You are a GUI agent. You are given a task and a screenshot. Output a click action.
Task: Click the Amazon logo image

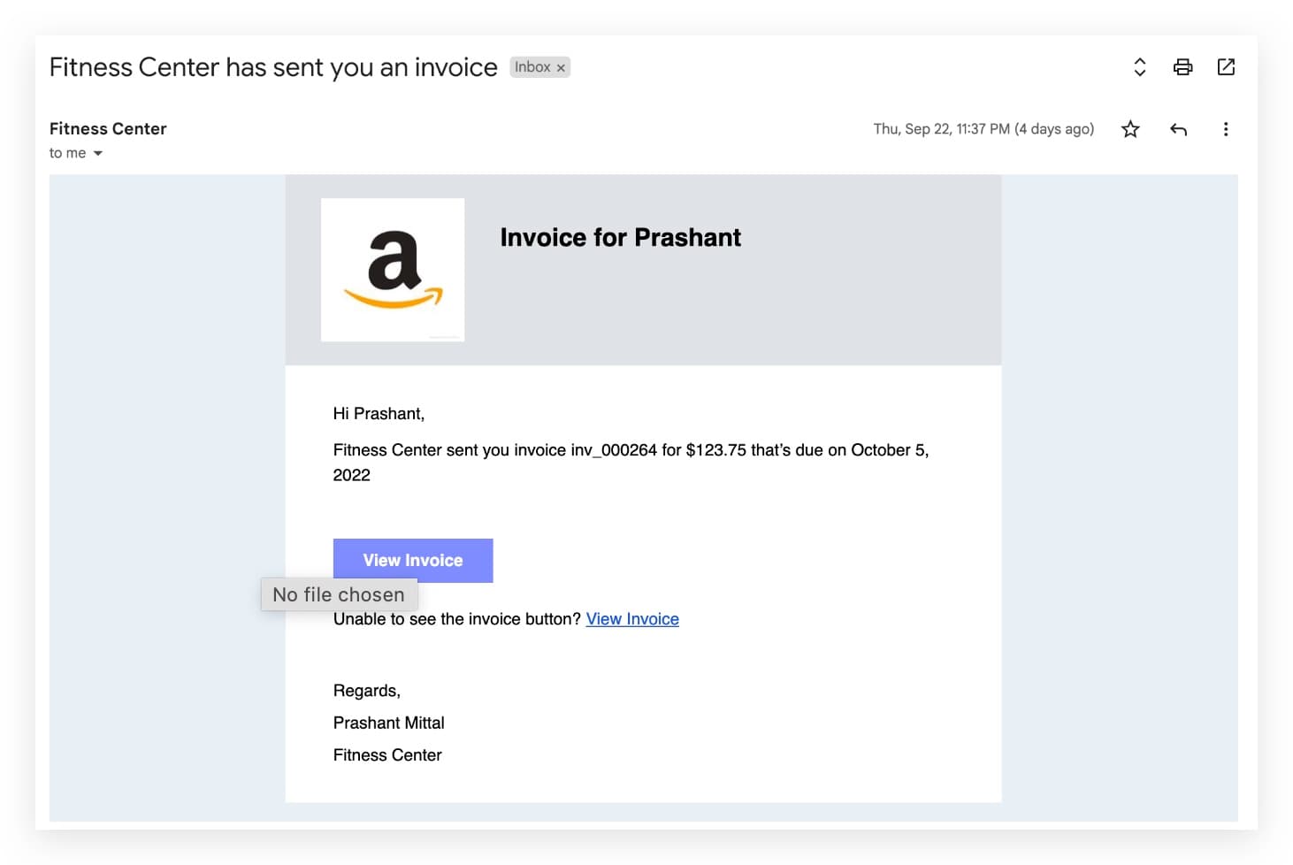pyautogui.click(x=393, y=270)
